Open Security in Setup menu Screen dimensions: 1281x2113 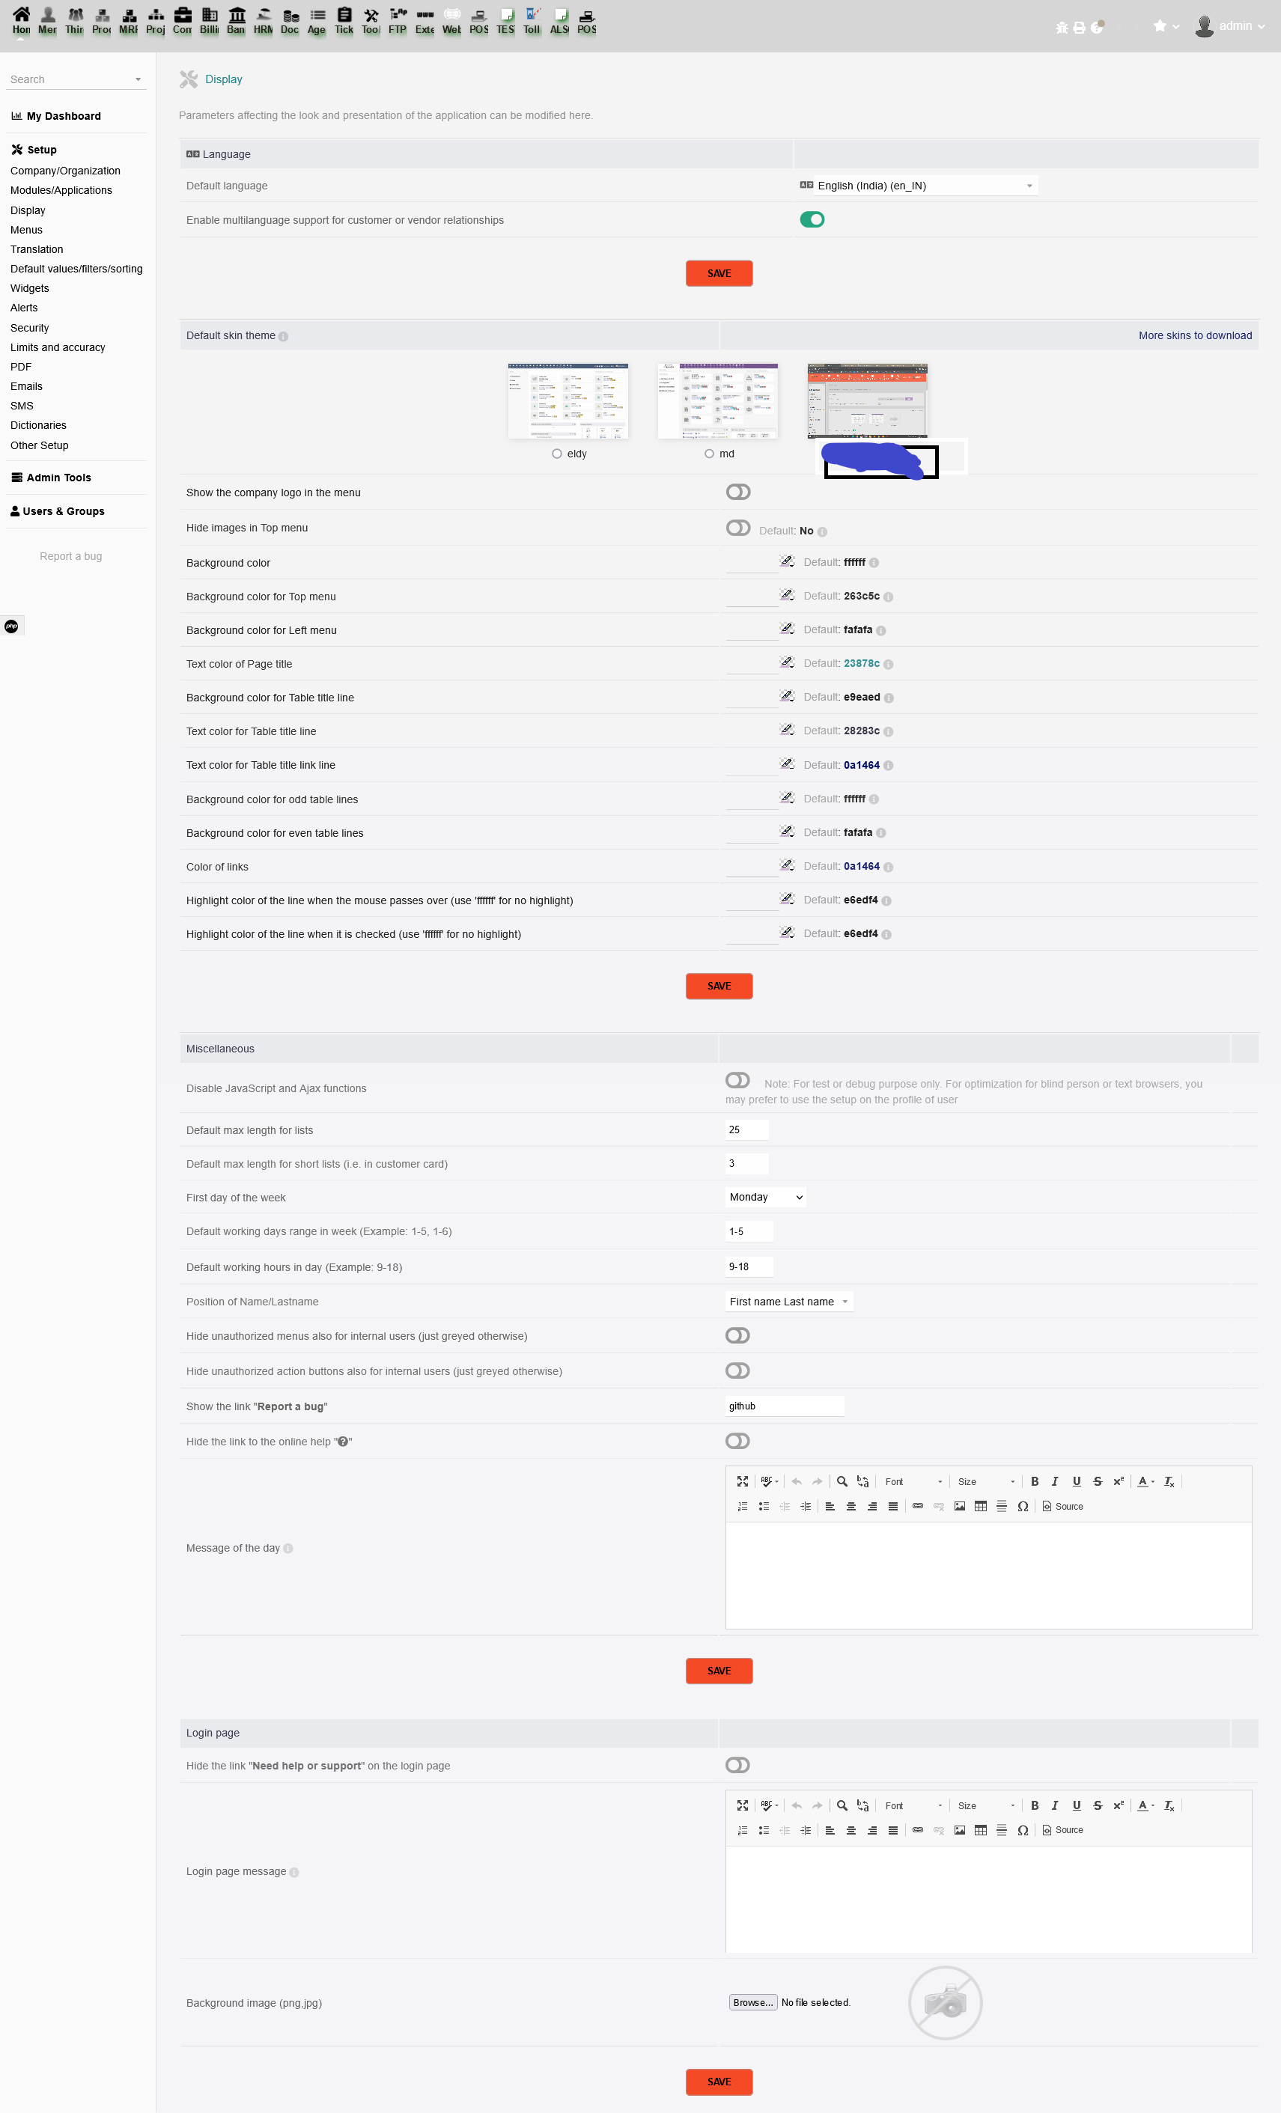29,328
